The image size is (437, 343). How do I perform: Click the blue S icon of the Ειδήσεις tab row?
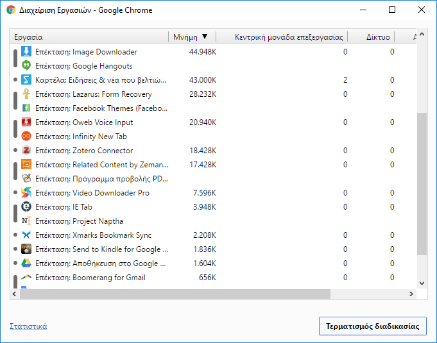(26, 80)
